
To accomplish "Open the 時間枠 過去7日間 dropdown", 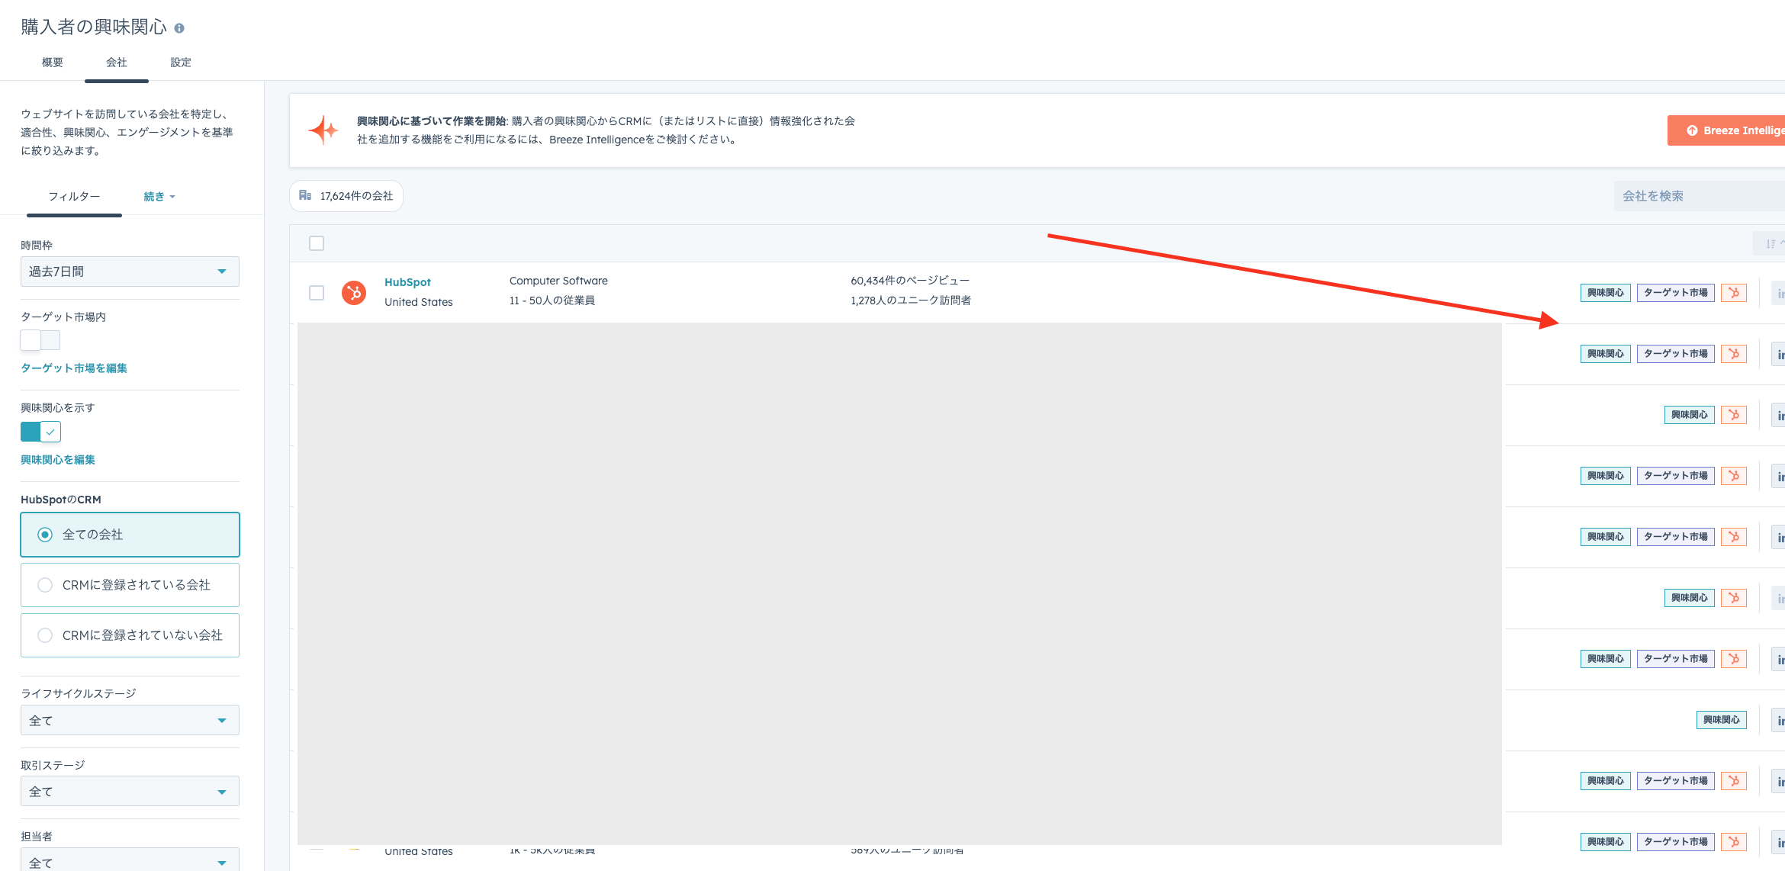I will coord(130,272).
